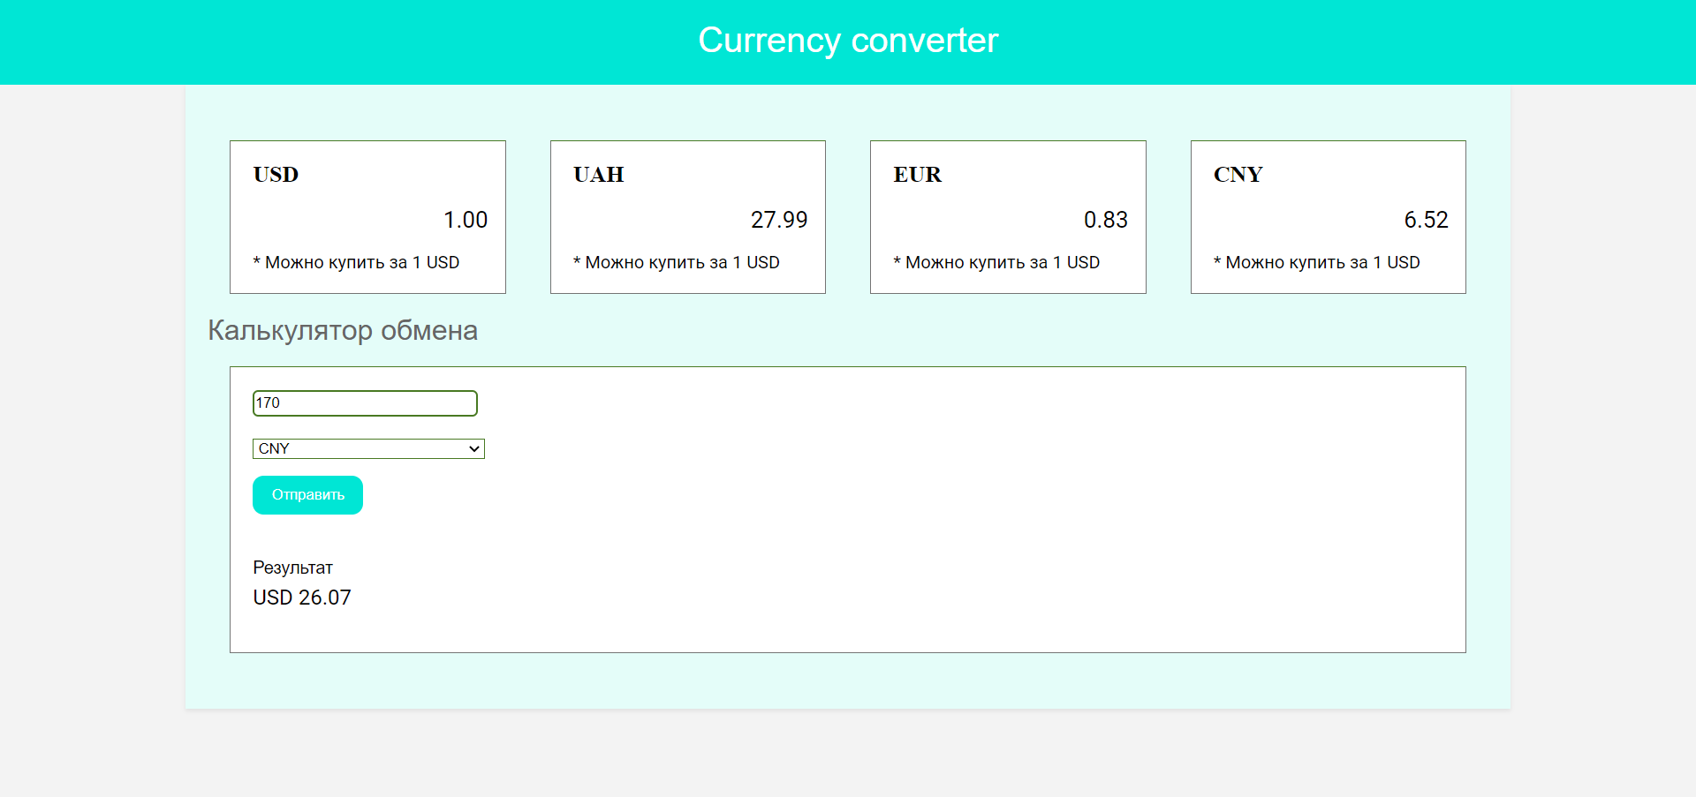The height and width of the screenshot is (797, 1696).
Task: Open the CNY currency dropdown
Action: coord(368,448)
